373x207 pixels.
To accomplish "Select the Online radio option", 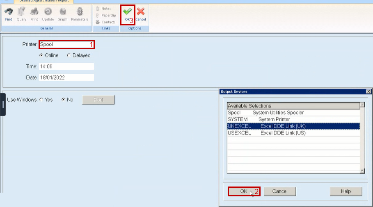I will 41,55.
